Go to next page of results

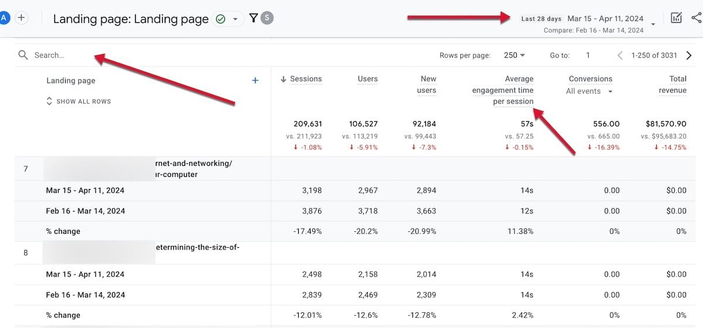tap(688, 56)
